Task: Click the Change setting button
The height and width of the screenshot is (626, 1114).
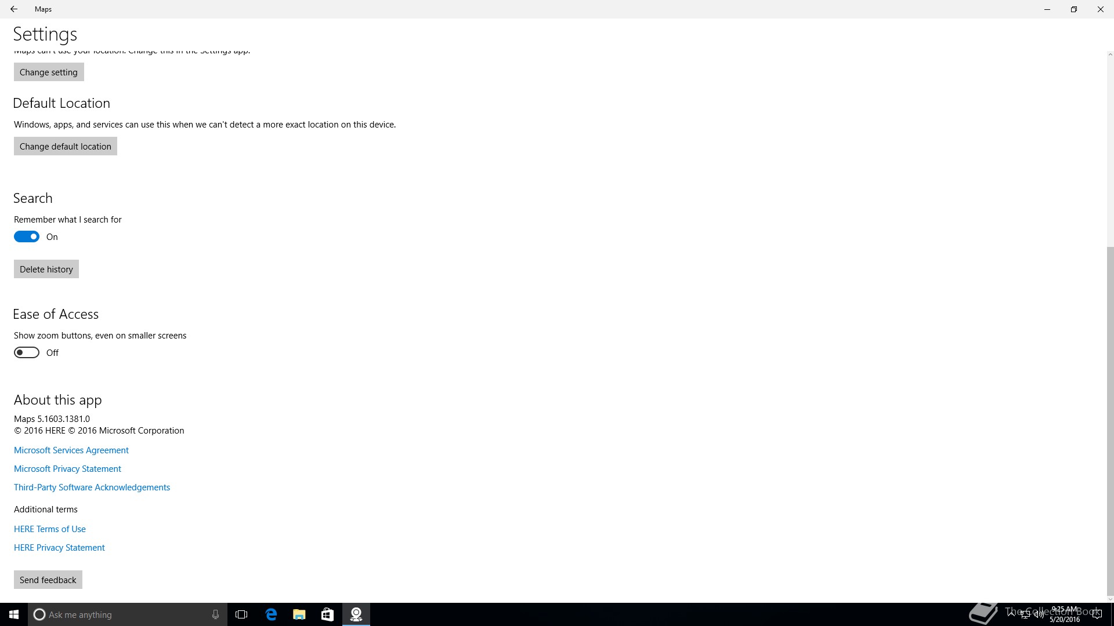Action: point(49,72)
